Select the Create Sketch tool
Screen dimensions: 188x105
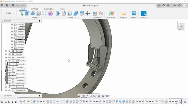click(x=21, y=13)
